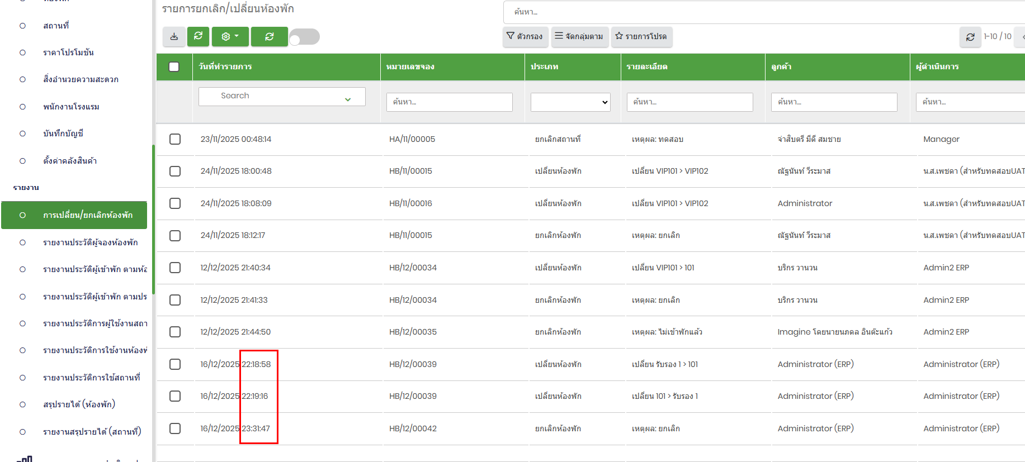The width and height of the screenshot is (1025, 462).
Task: Sort by วันที่ทำรายการ column header
Action: [225, 67]
